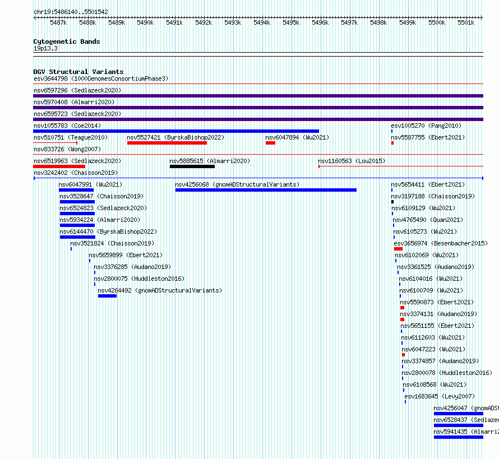Screen dimensions: 499x459
Task: Open nsv4765490 (Quan2021) label
Action: pos(428,220)
